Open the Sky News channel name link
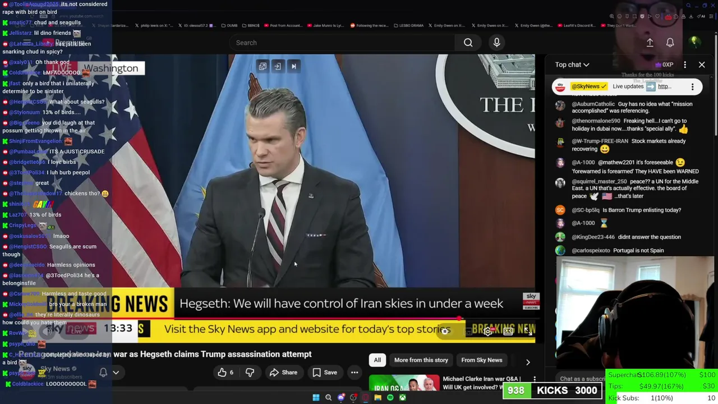 point(55,369)
